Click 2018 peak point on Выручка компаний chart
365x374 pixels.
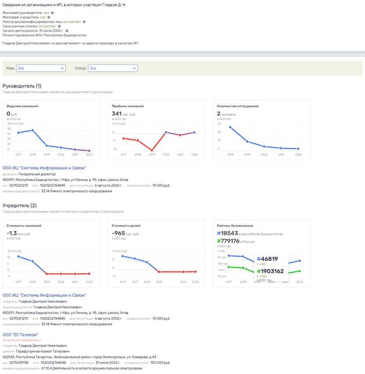tap(33, 130)
